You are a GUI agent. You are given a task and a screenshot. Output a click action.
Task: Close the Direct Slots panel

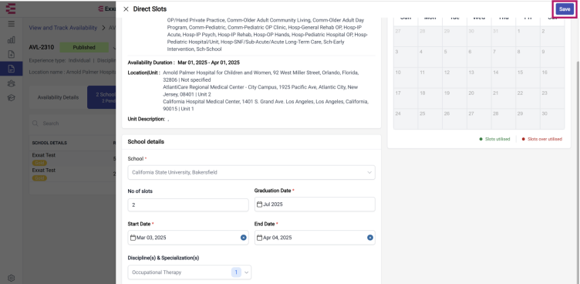126,9
